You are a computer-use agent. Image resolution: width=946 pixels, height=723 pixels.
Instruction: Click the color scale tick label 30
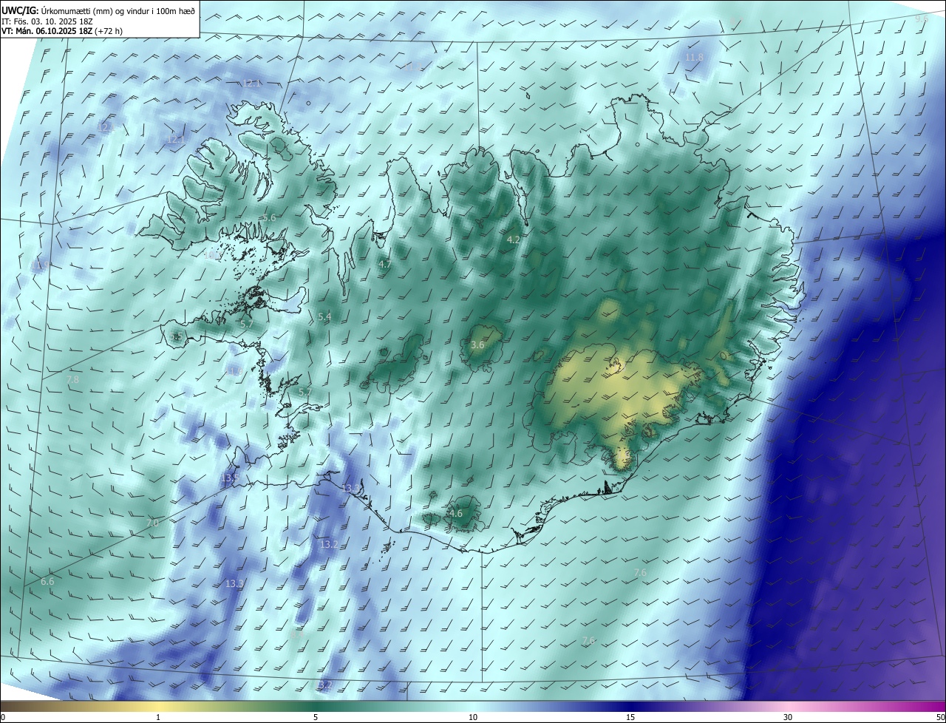(788, 717)
